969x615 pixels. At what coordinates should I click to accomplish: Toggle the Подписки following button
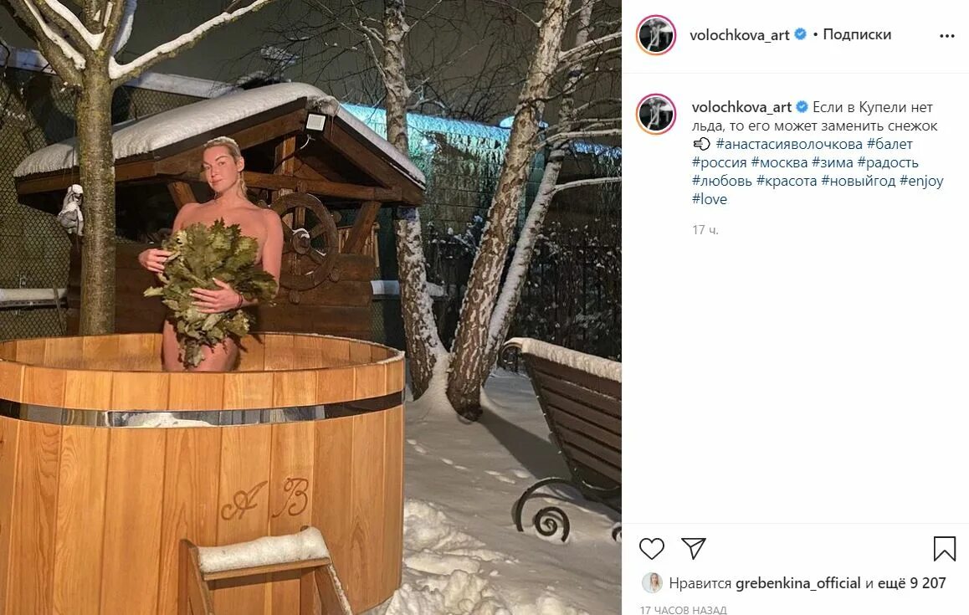[857, 34]
